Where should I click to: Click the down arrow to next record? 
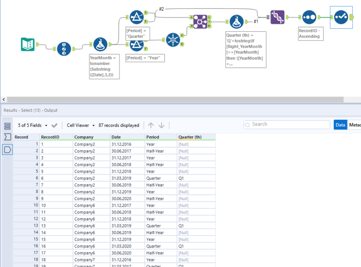pyautogui.click(x=162, y=125)
